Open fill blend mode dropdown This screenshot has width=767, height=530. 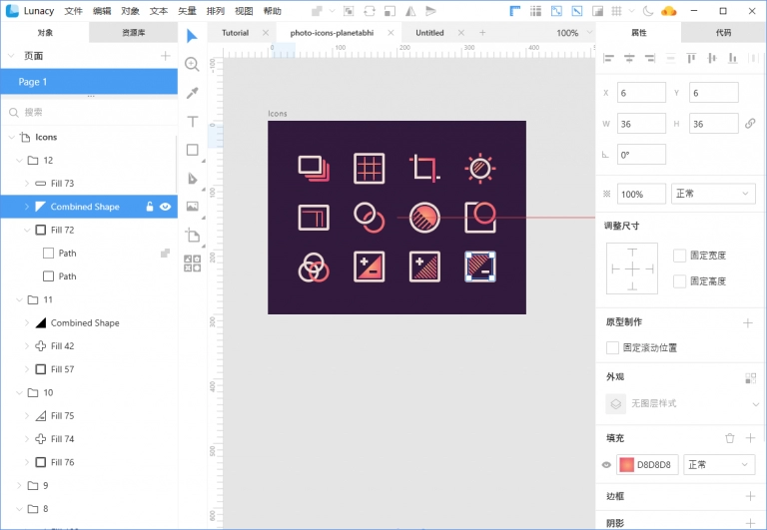[x=719, y=464]
